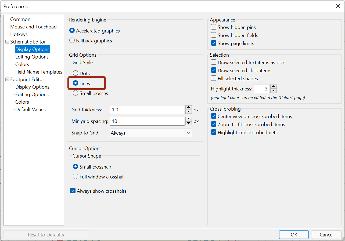Increase Min grid spacing value

[189, 119]
